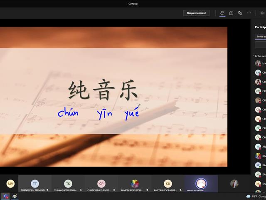Viewport: 266px width, 200px height.
Task: Select Thanaporn Termpan's participant tile
Action: click(35, 184)
